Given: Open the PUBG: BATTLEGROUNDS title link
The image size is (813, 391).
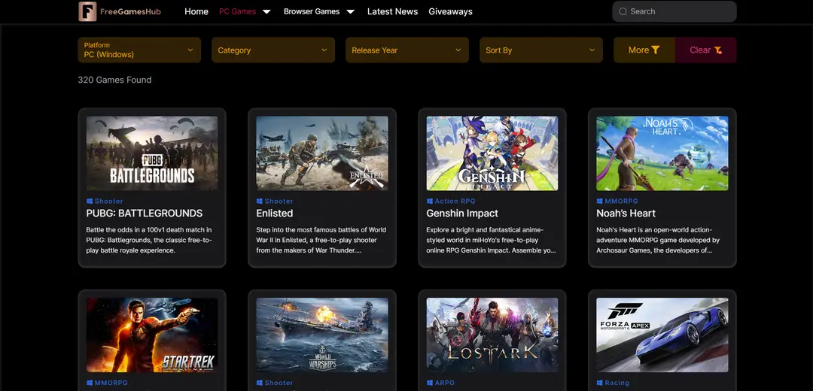Looking at the screenshot, I should coord(144,214).
